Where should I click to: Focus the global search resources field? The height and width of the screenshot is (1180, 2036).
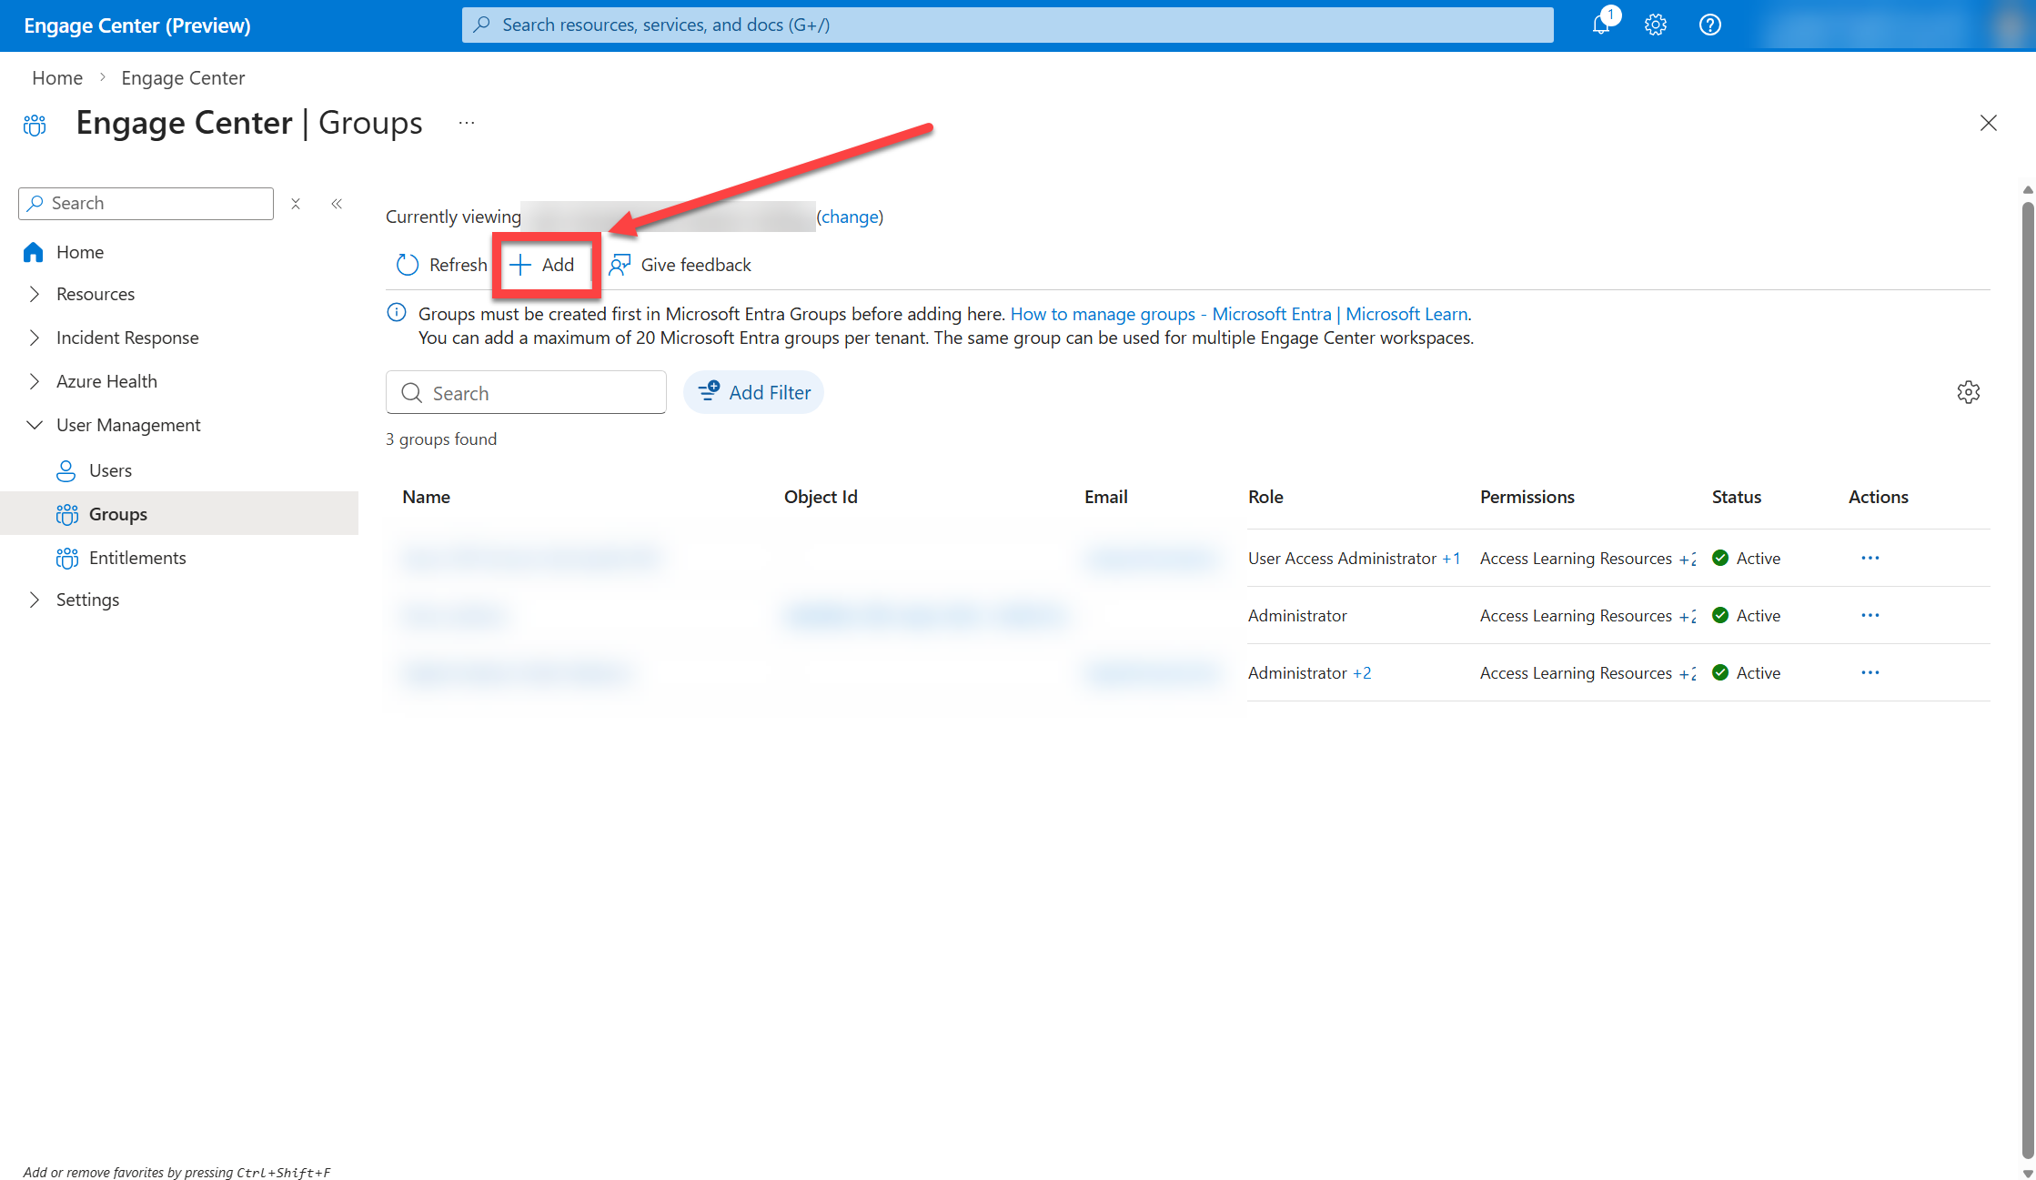[x=1008, y=25]
